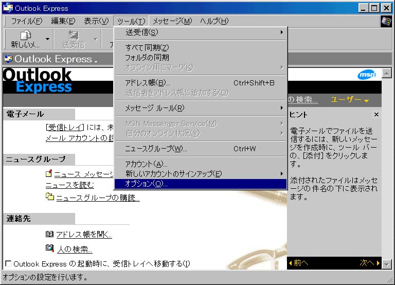Close the Tools (ツール) menu
Viewport: 395px width, 285px height.
coord(131,21)
